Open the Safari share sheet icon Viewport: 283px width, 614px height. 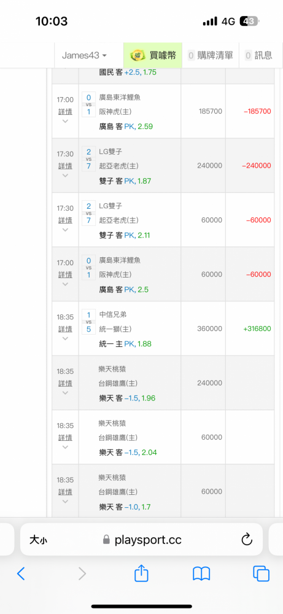141,573
